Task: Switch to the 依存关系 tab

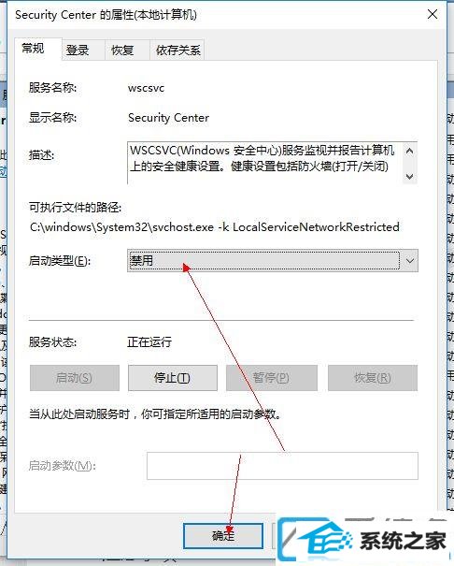Action: coord(177,50)
